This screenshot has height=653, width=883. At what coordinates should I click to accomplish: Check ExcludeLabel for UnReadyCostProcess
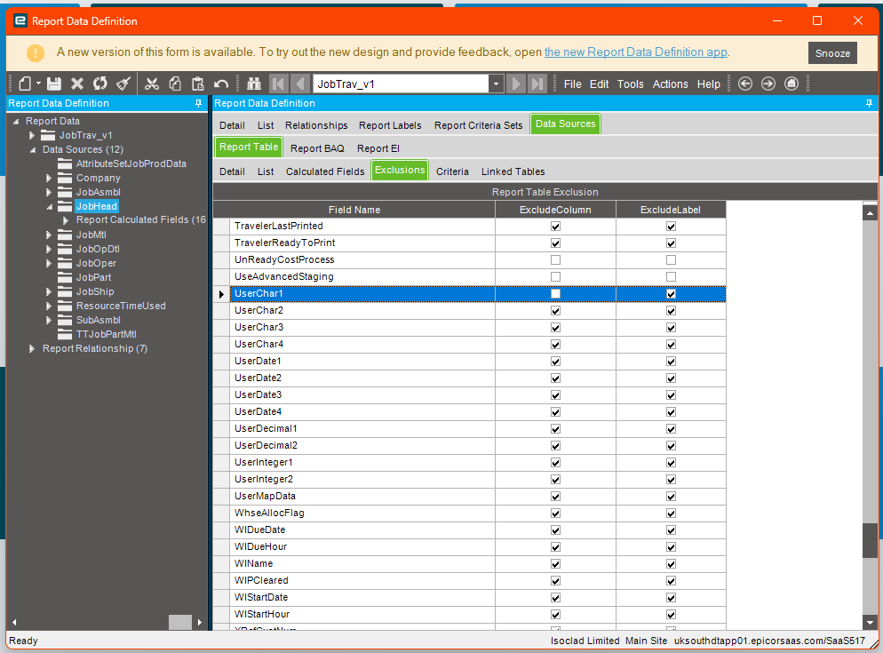tap(671, 259)
